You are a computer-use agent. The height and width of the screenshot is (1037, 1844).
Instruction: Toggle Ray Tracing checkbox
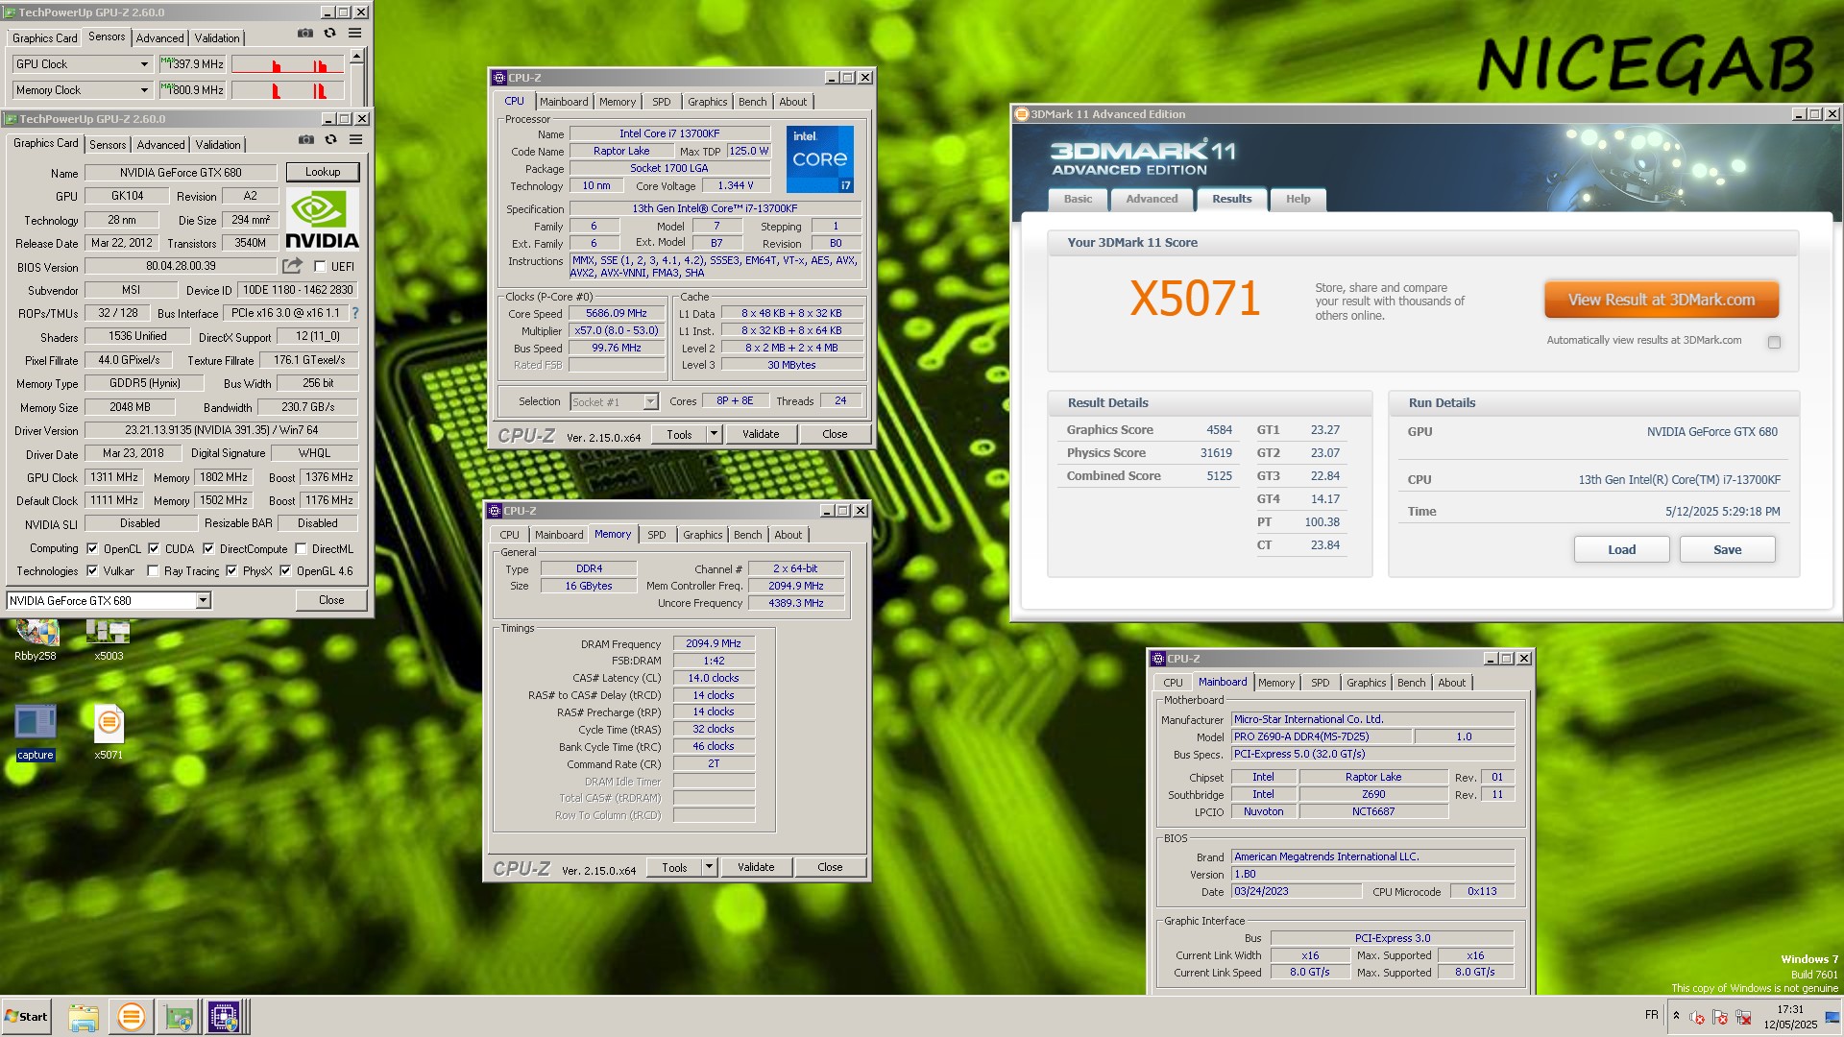pyautogui.click(x=153, y=571)
